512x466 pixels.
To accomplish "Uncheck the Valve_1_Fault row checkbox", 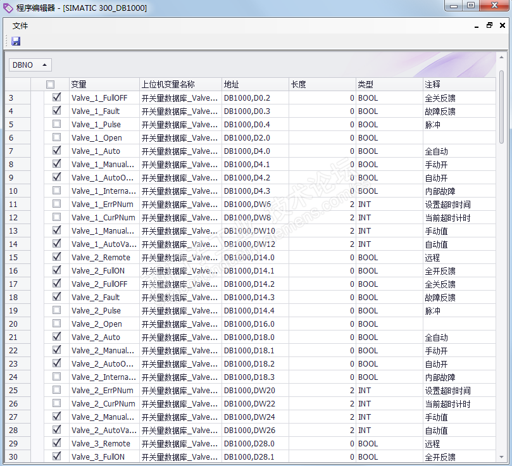I will (x=57, y=111).
